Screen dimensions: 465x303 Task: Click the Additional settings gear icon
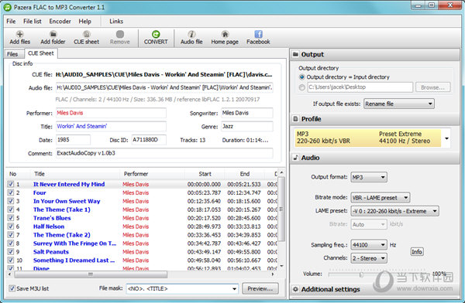click(295, 289)
